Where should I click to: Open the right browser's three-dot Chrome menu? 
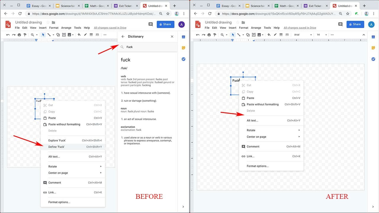pos(374,14)
